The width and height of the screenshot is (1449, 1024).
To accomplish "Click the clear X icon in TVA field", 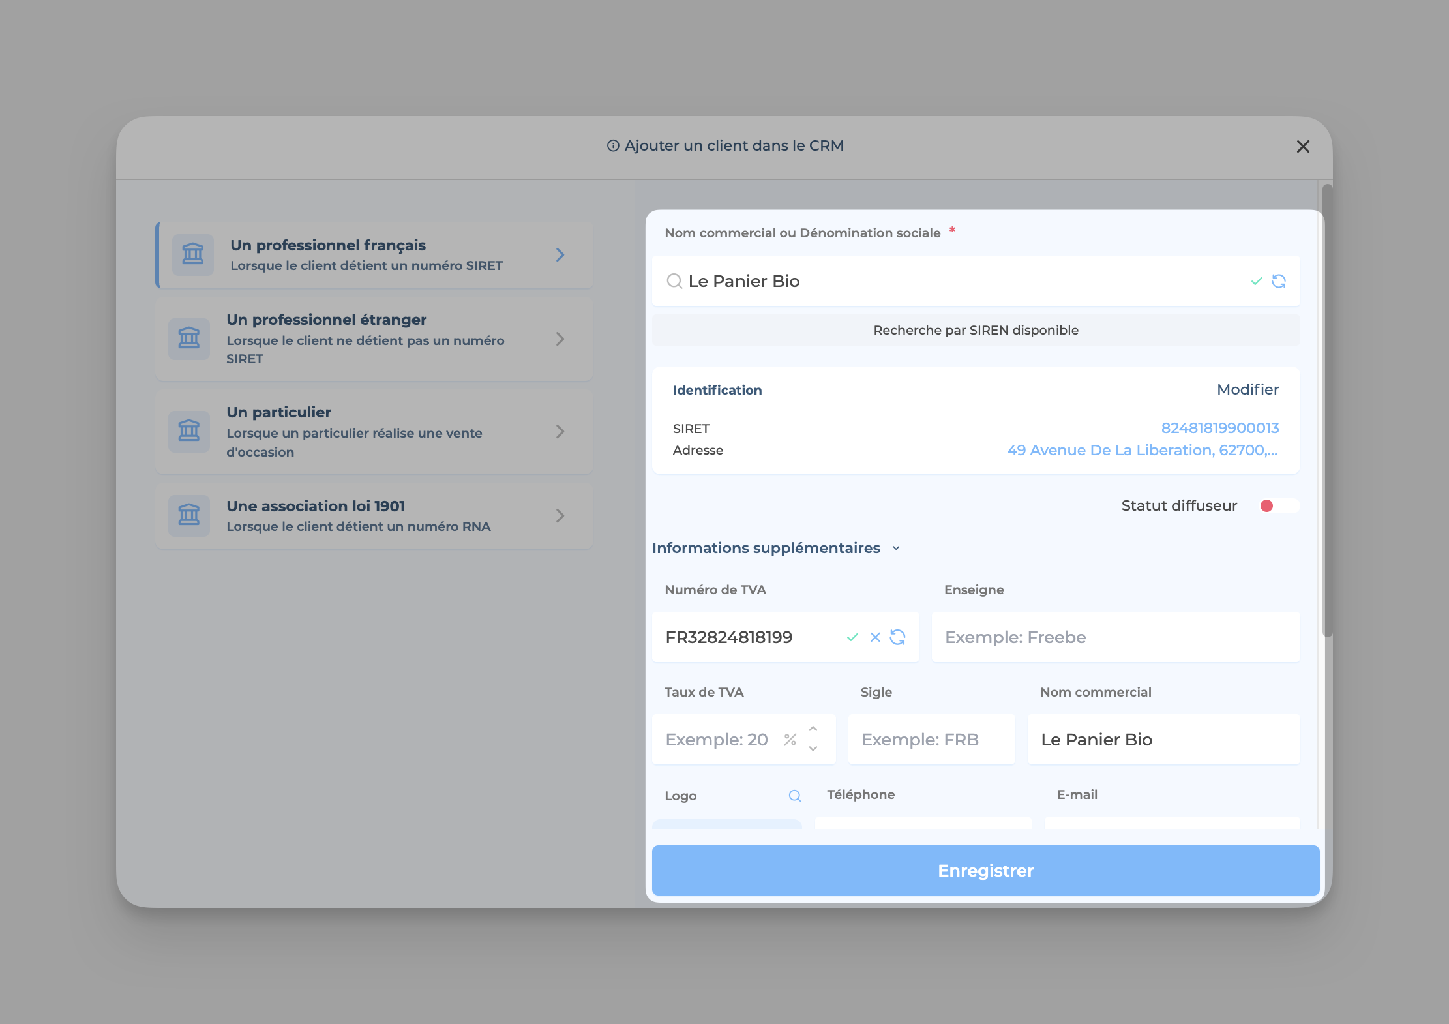I will [x=875, y=637].
